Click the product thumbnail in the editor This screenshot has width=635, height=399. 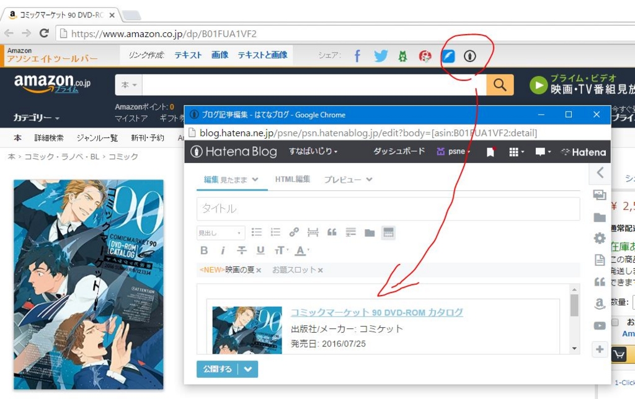[247, 330]
